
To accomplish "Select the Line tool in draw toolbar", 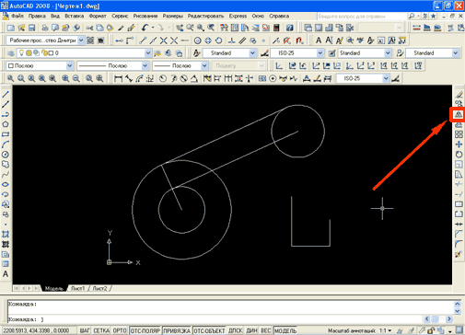I will (x=6, y=94).
